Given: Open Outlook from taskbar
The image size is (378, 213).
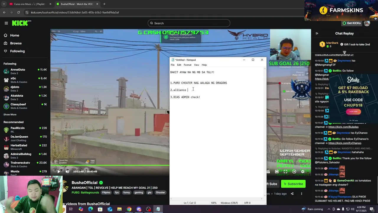Looking at the screenshot, I should click(110, 209).
